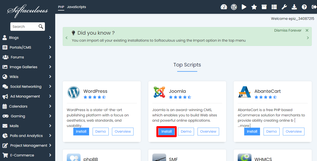Close the Did you know banner
This screenshot has height=161, width=317.
pos(307,30)
